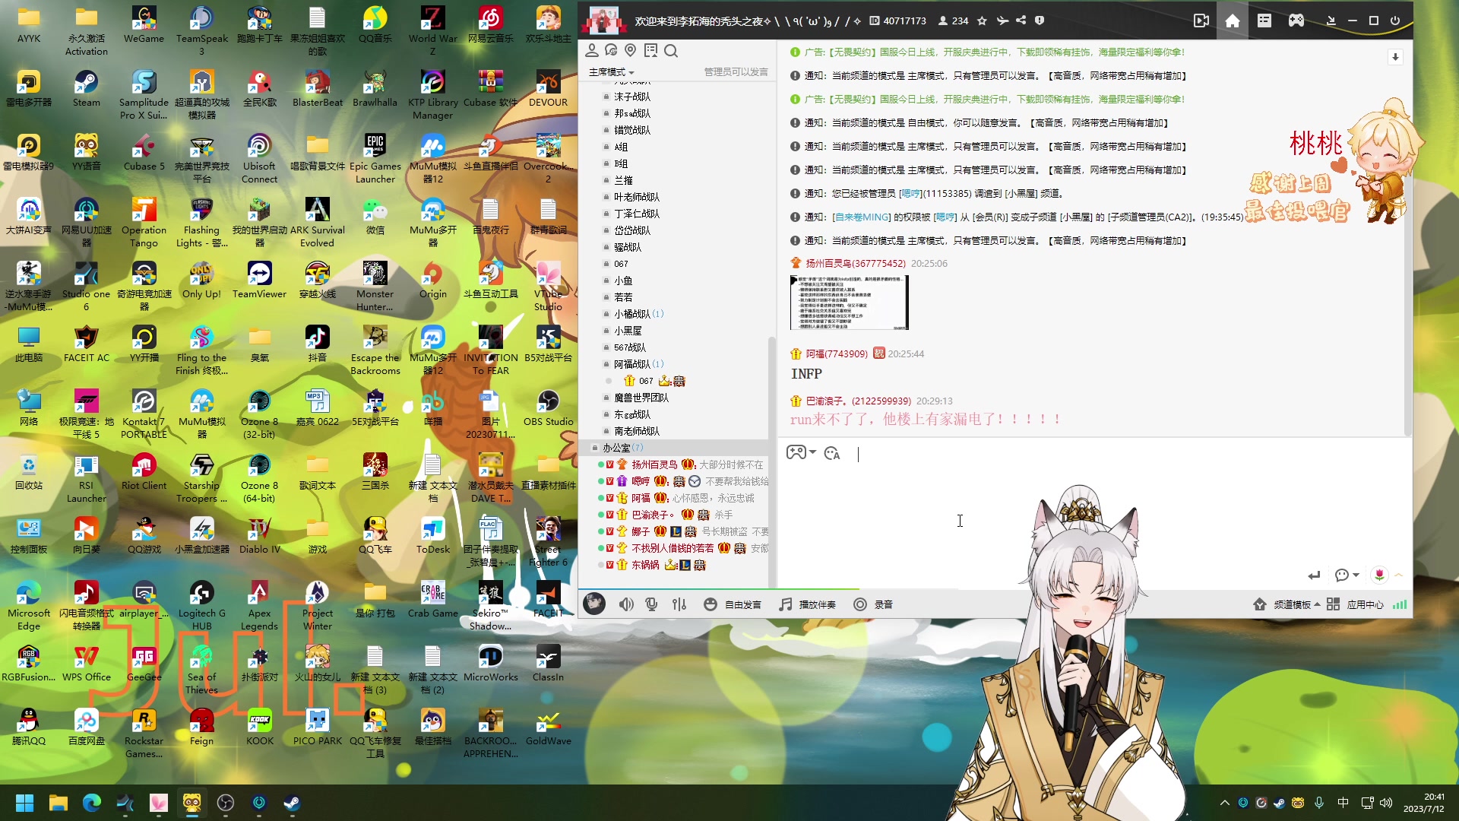
Task: Show hidden system tray icons
Action: [1224, 803]
